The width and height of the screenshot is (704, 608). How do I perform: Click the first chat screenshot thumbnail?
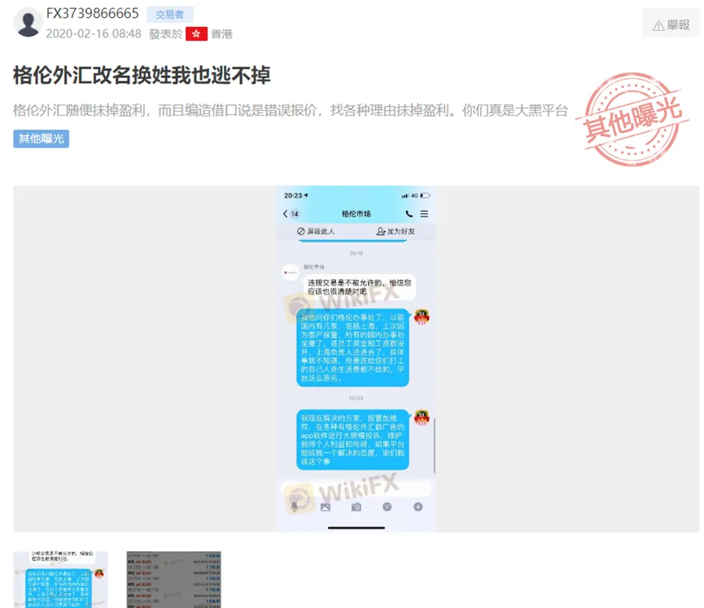60,580
